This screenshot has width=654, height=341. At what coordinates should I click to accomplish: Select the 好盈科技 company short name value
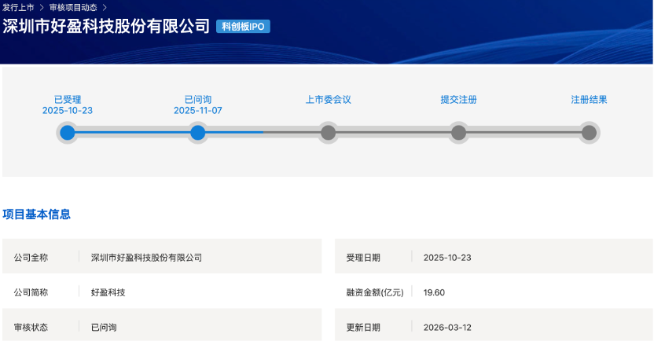[x=108, y=292]
